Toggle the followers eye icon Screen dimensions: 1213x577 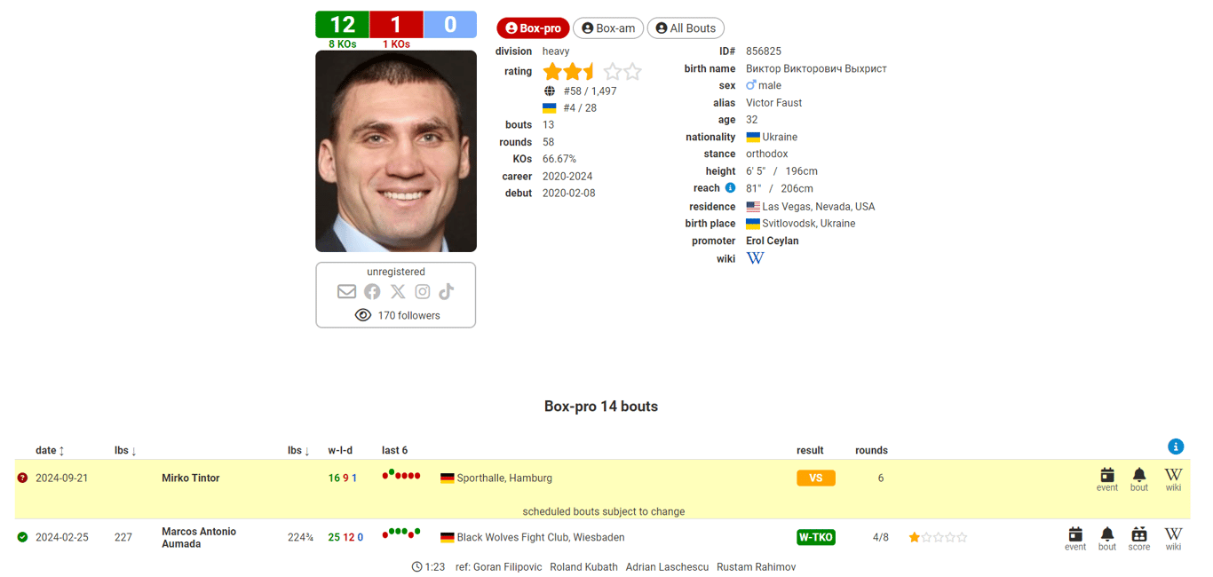[x=362, y=315]
